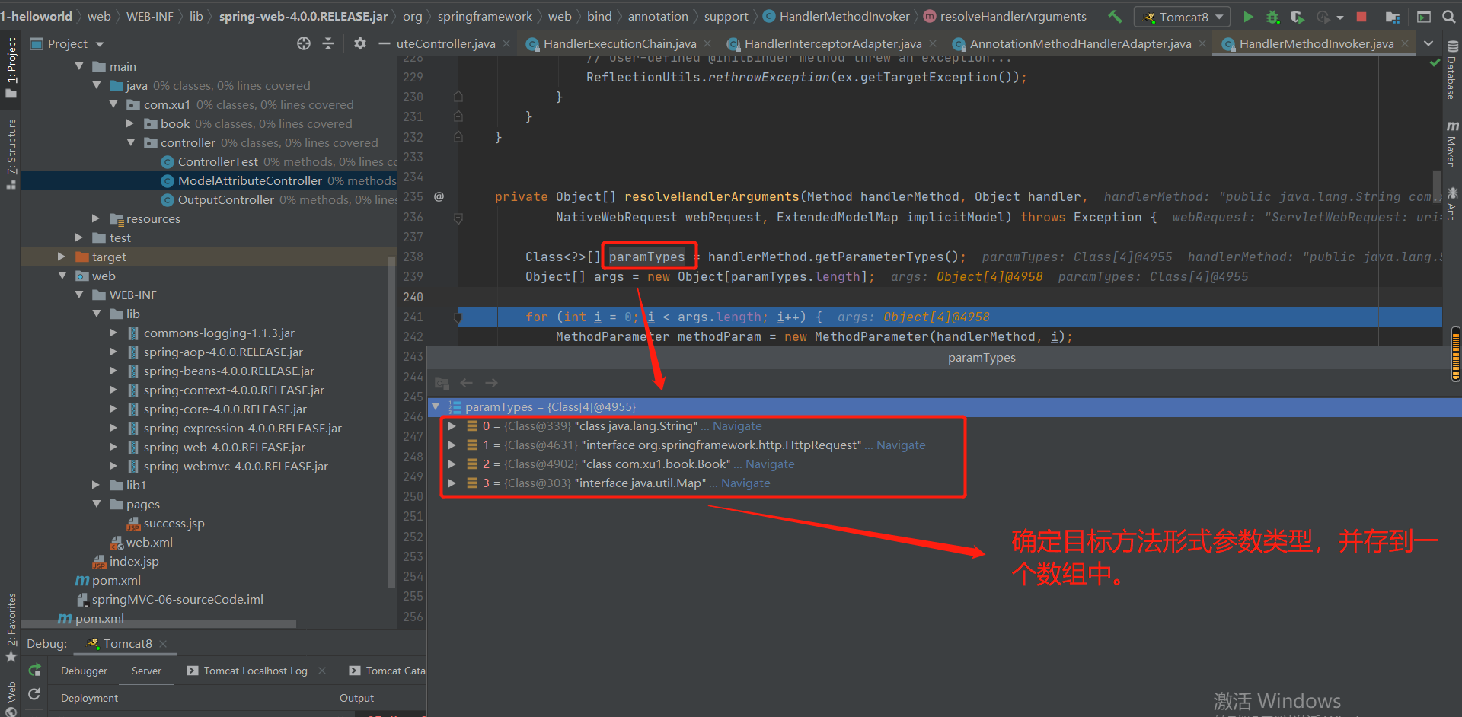
Task: Collapse the WEB-INF folder
Action: pos(79,295)
